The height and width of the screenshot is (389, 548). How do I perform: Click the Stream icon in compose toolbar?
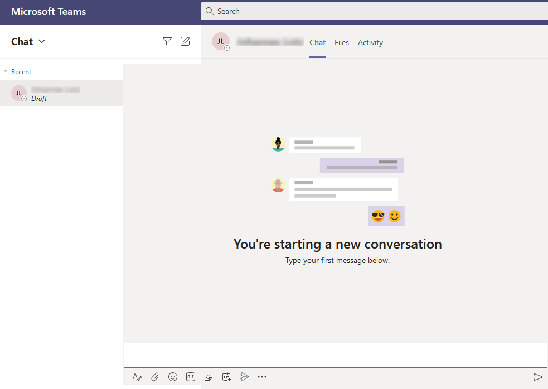[244, 377]
